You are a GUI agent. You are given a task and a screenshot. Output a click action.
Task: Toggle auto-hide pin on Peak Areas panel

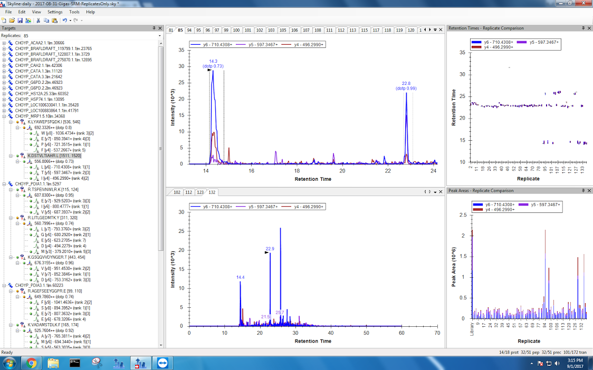(583, 190)
